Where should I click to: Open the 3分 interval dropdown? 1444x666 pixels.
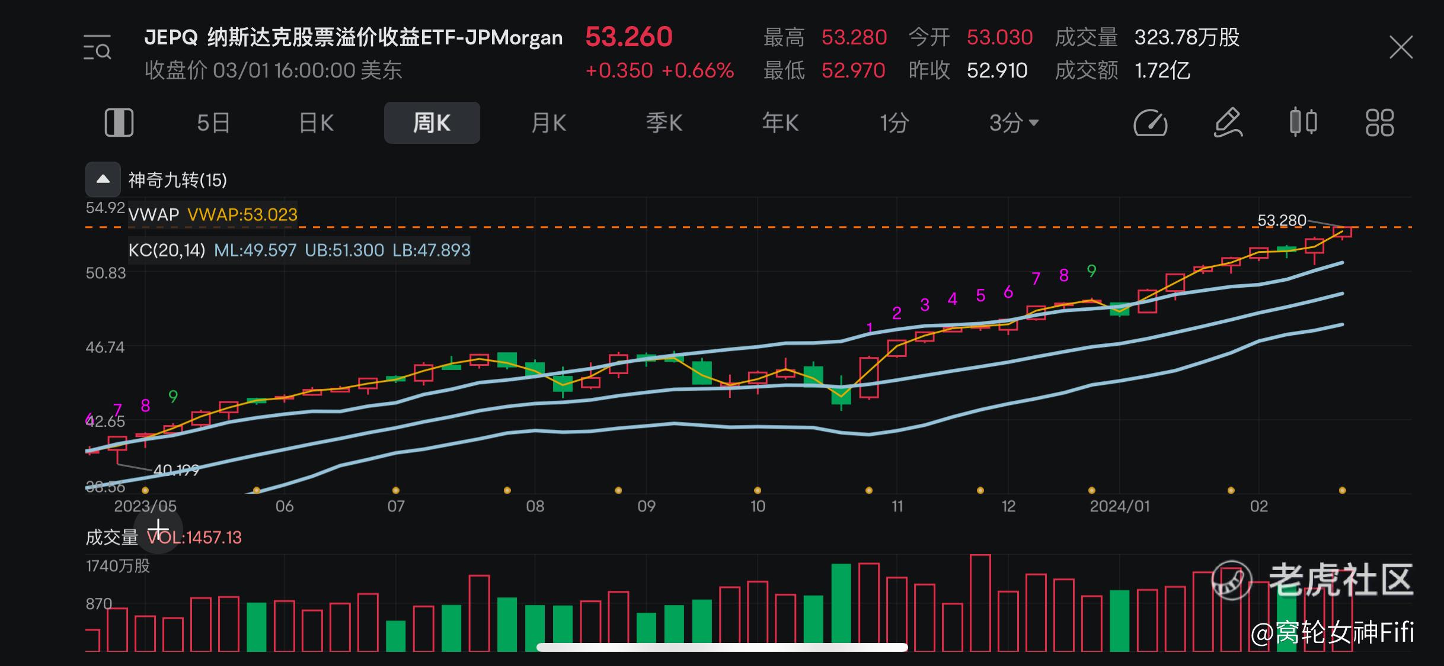point(1014,123)
